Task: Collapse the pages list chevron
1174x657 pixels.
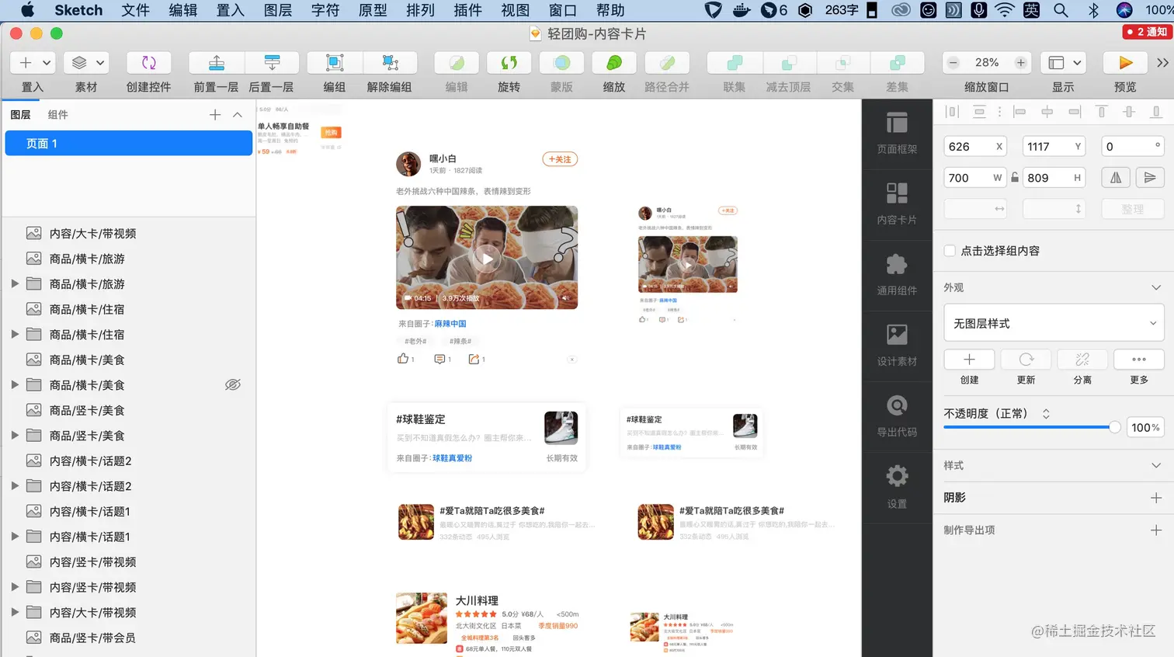Action: tap(238, 115)
